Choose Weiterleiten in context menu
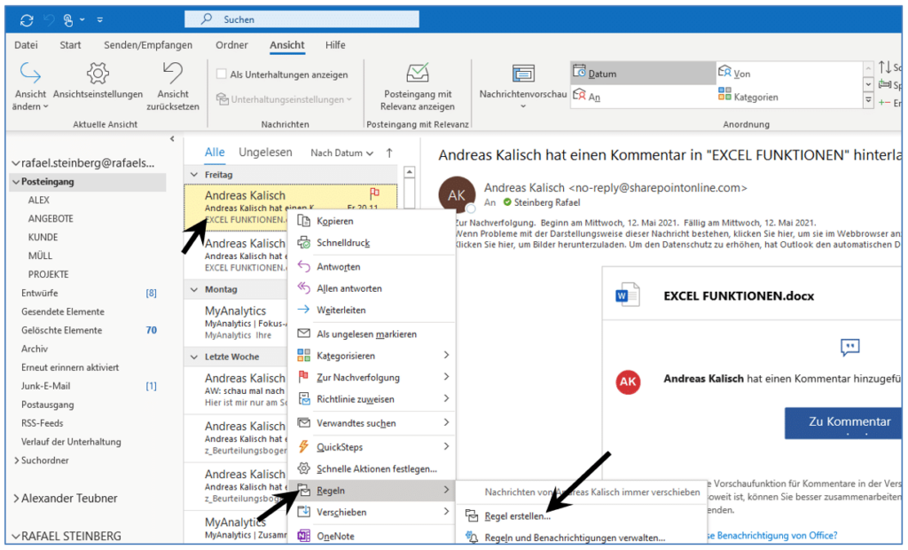 point(372,310)
